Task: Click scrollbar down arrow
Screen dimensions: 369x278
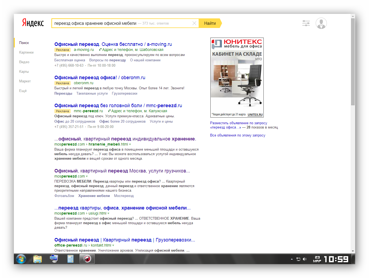Action: tap(353, 251)
